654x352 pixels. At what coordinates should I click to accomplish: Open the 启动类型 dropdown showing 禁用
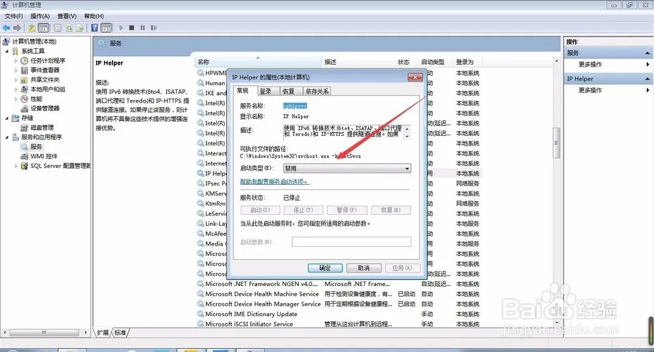[x=347, y=168]
